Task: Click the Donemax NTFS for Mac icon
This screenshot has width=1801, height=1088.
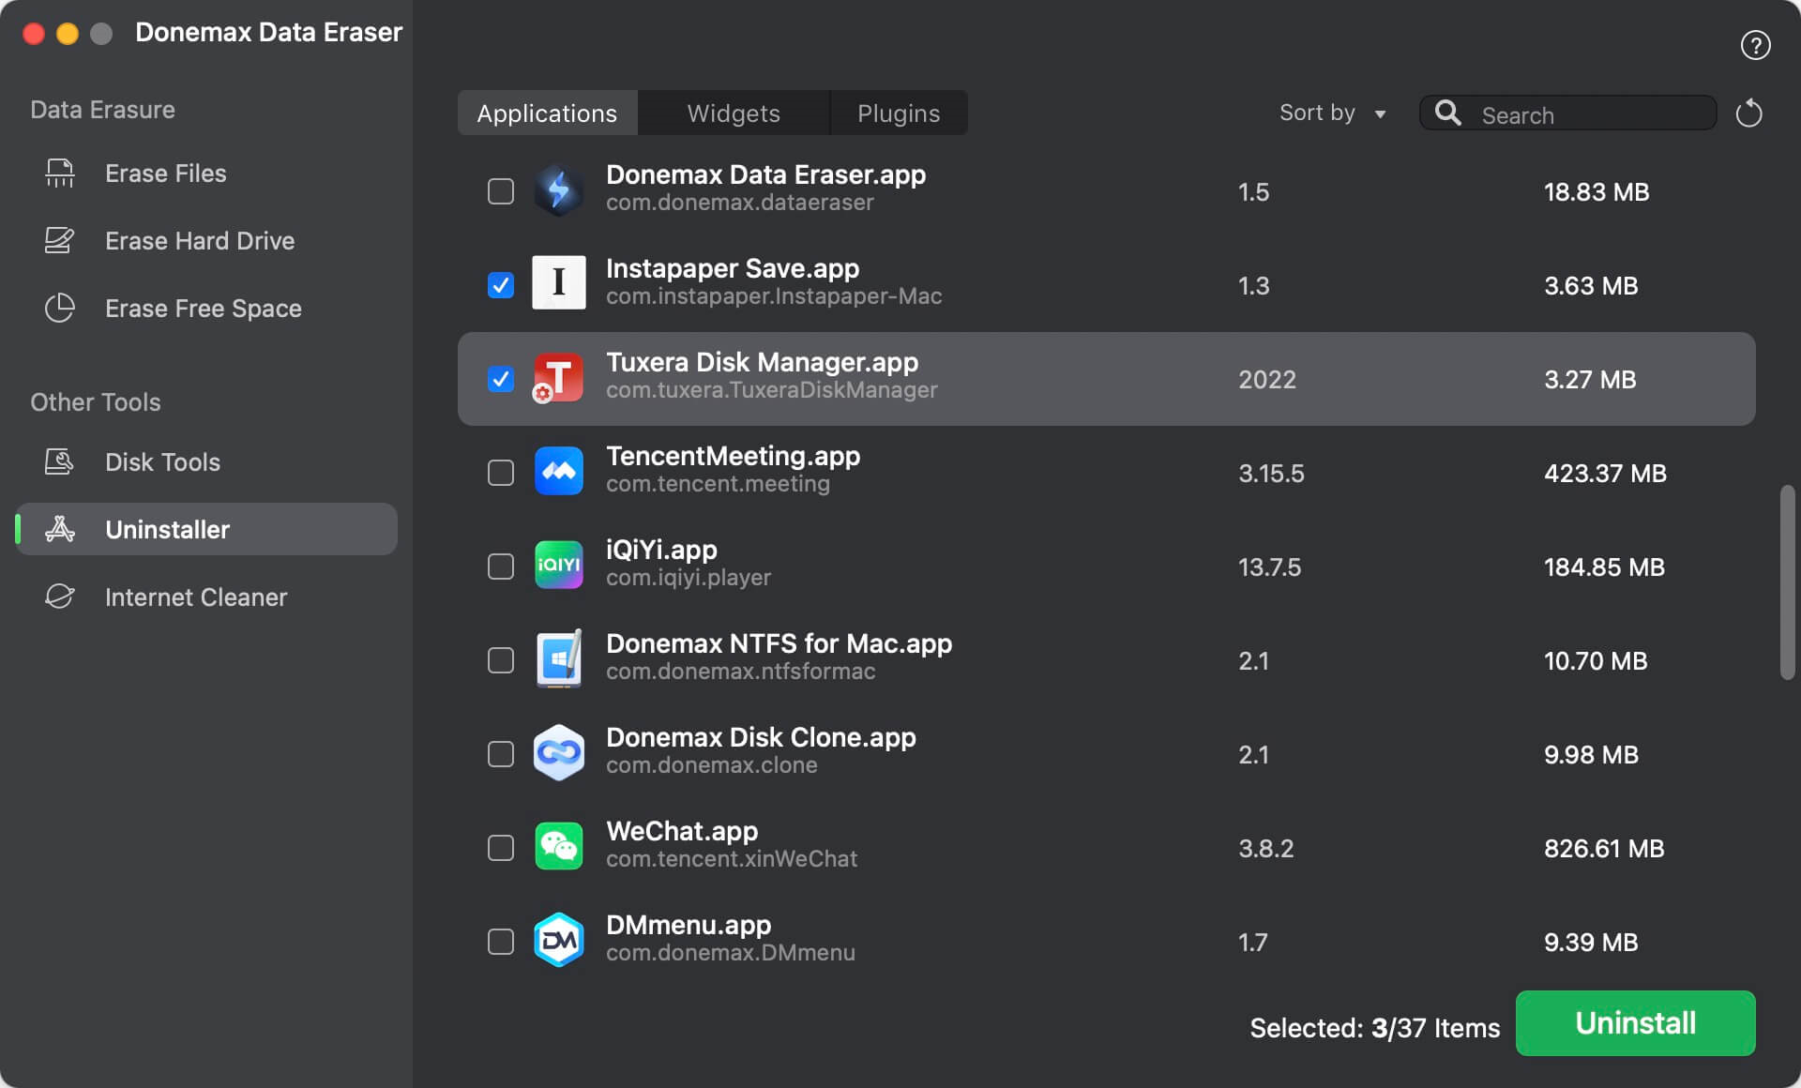Action: (x=559, y=658)
